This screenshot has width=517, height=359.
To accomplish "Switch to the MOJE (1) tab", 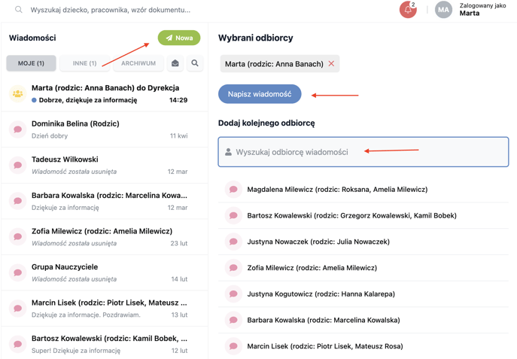I will pos(31,63).
